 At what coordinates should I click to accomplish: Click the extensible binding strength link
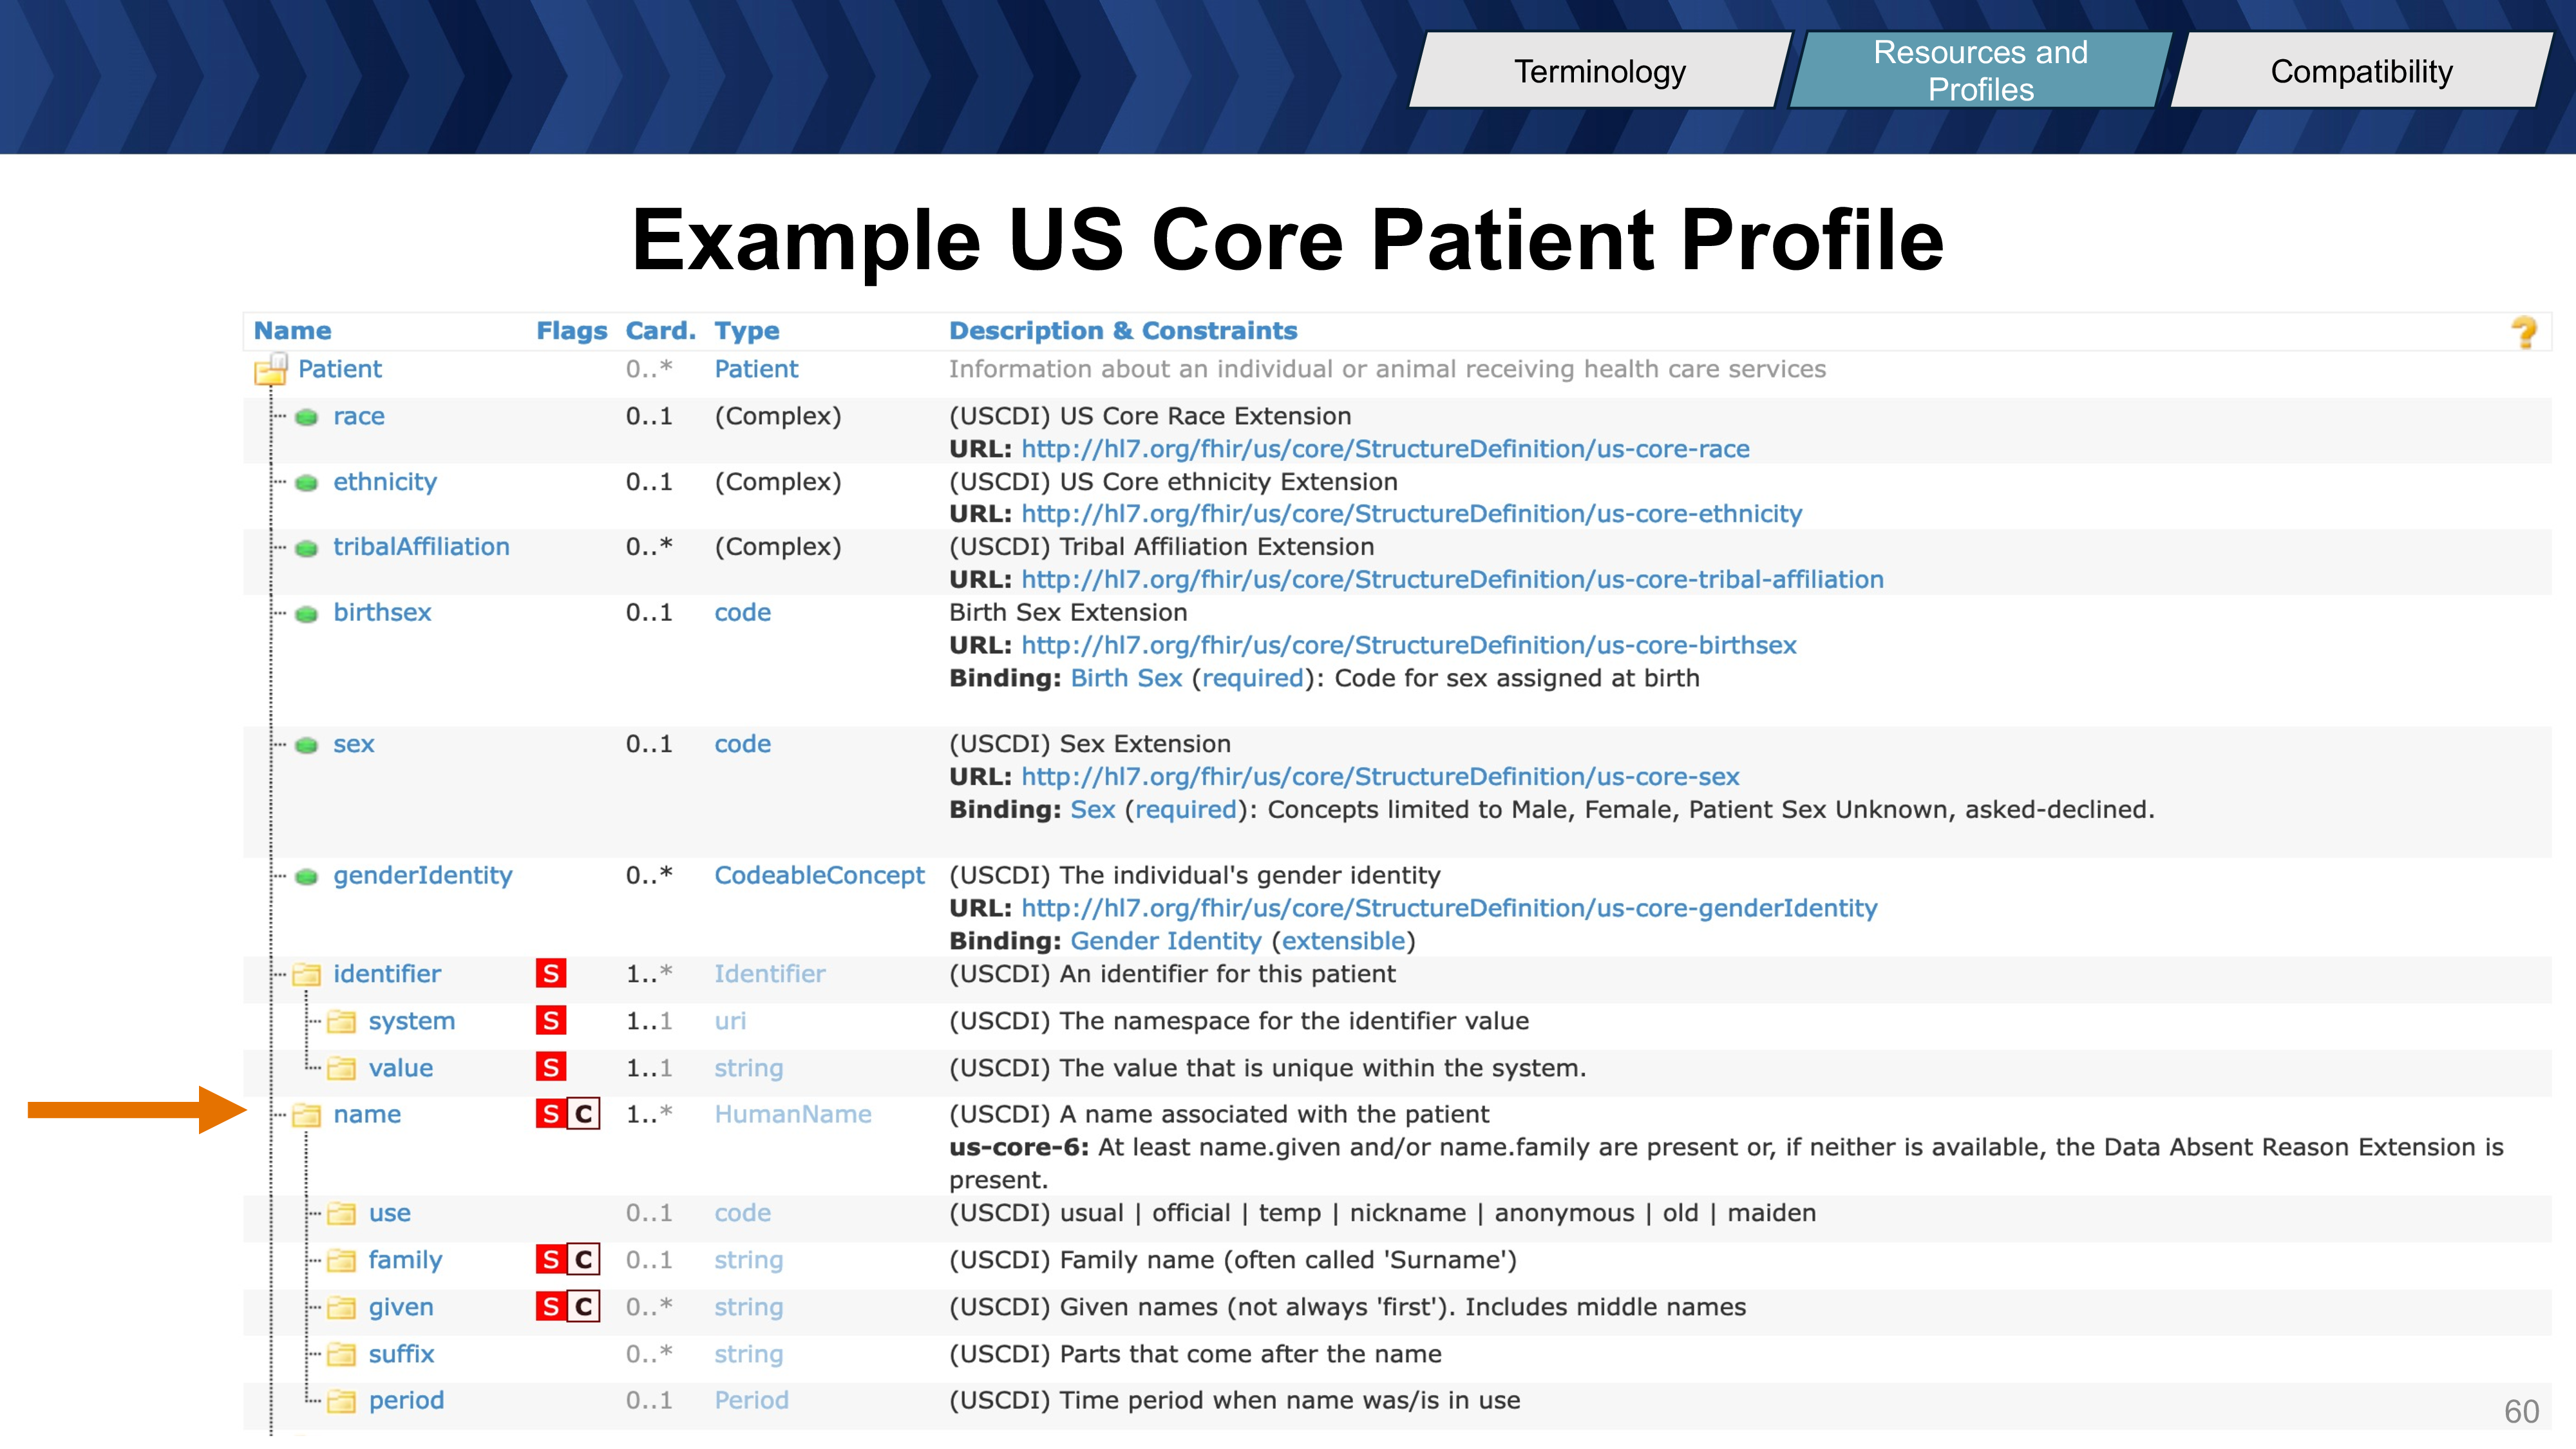[x=1343, y=942]
